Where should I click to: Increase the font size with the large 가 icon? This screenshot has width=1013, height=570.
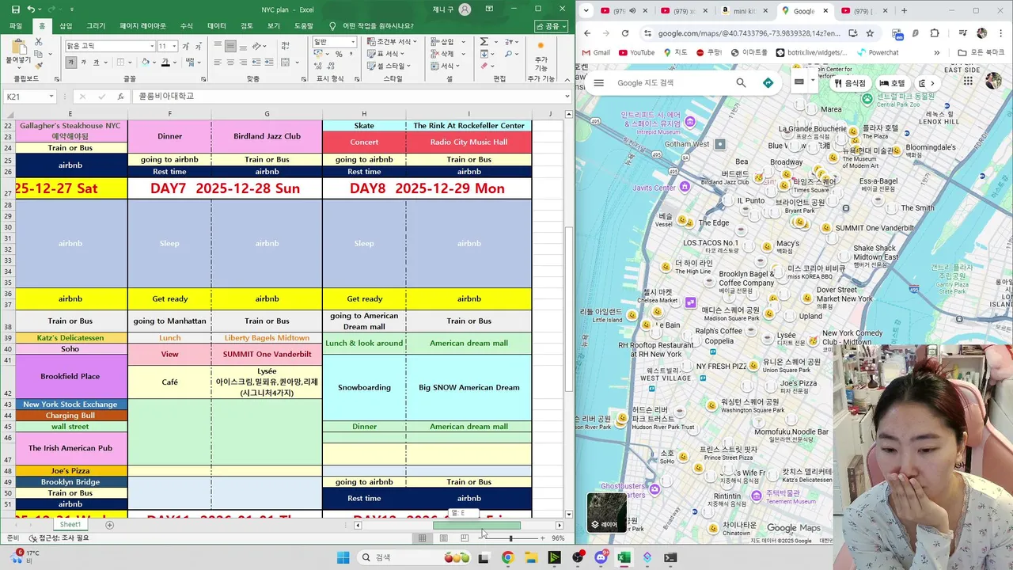coord(186,46)
